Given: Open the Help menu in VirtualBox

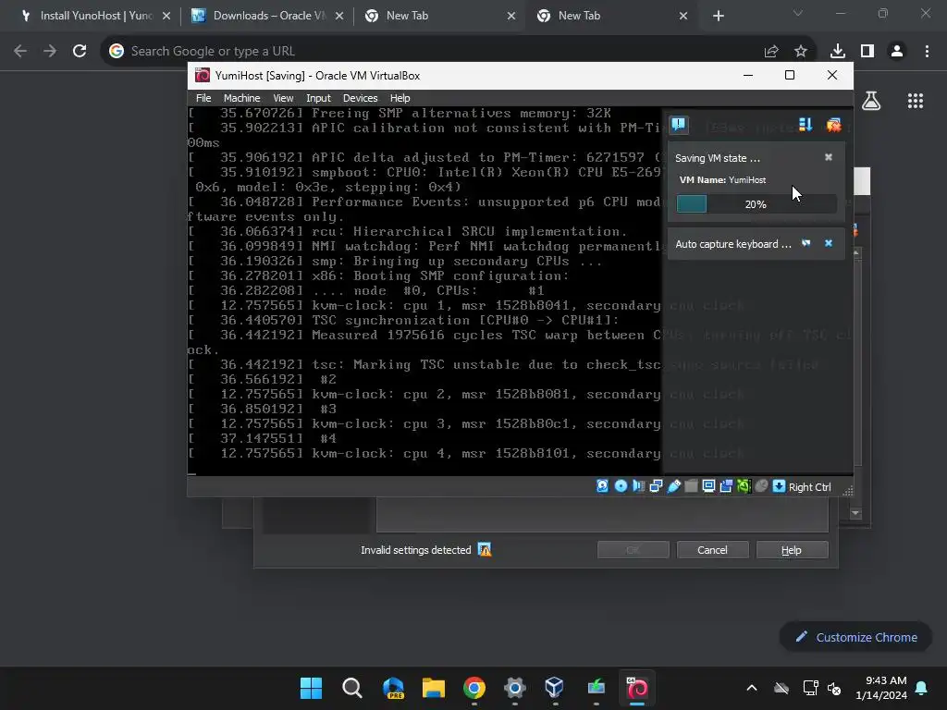Looking at the screenshot, I should coord(400,98).
